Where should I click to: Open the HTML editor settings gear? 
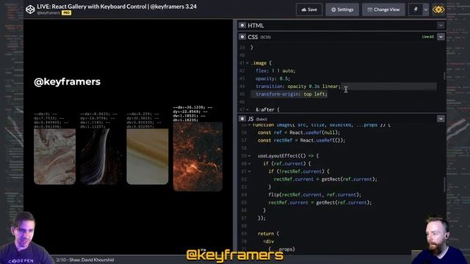242,26
